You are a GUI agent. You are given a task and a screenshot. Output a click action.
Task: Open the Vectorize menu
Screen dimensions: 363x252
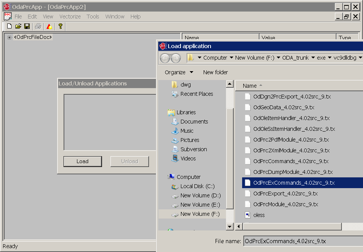coord(70,16)
